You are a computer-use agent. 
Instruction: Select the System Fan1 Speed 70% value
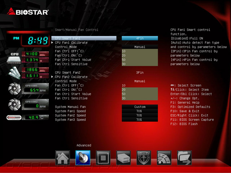[140, 111]
